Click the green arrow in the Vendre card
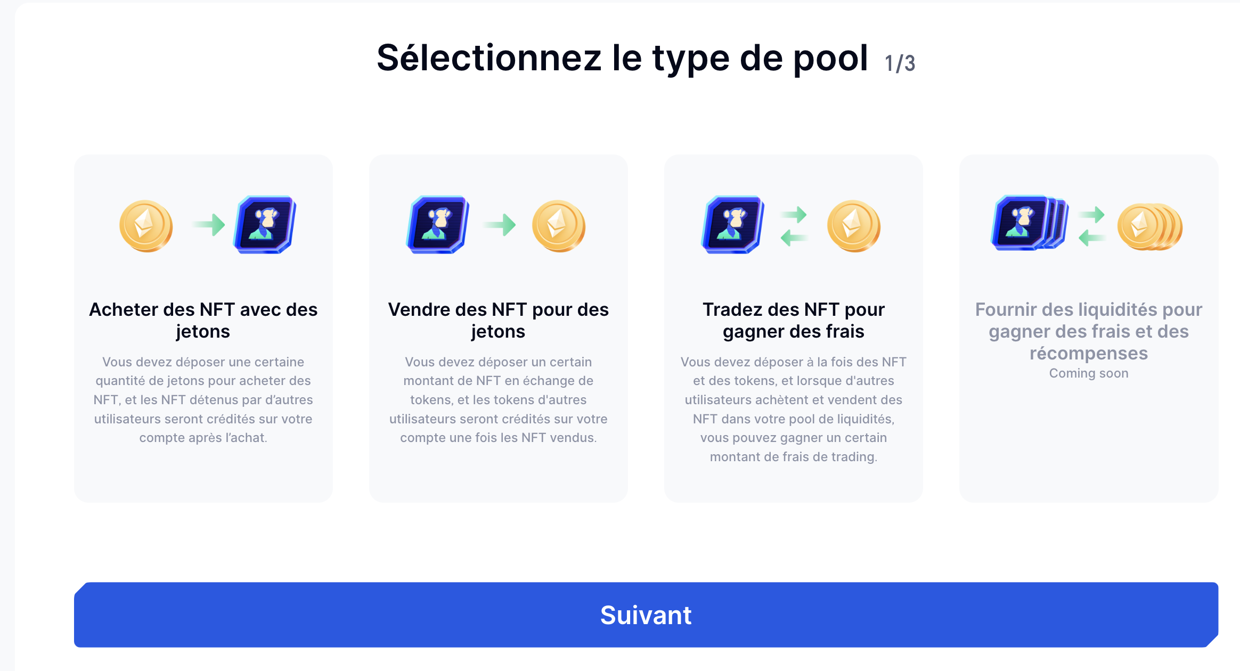Screen dimensions: 1240x671 (x=500, y=225)
